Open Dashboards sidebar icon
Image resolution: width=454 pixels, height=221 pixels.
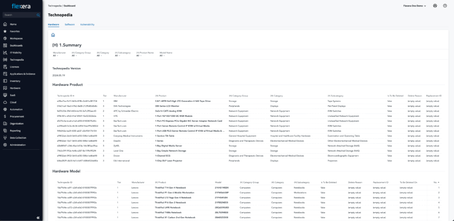[x=5, y=46]
